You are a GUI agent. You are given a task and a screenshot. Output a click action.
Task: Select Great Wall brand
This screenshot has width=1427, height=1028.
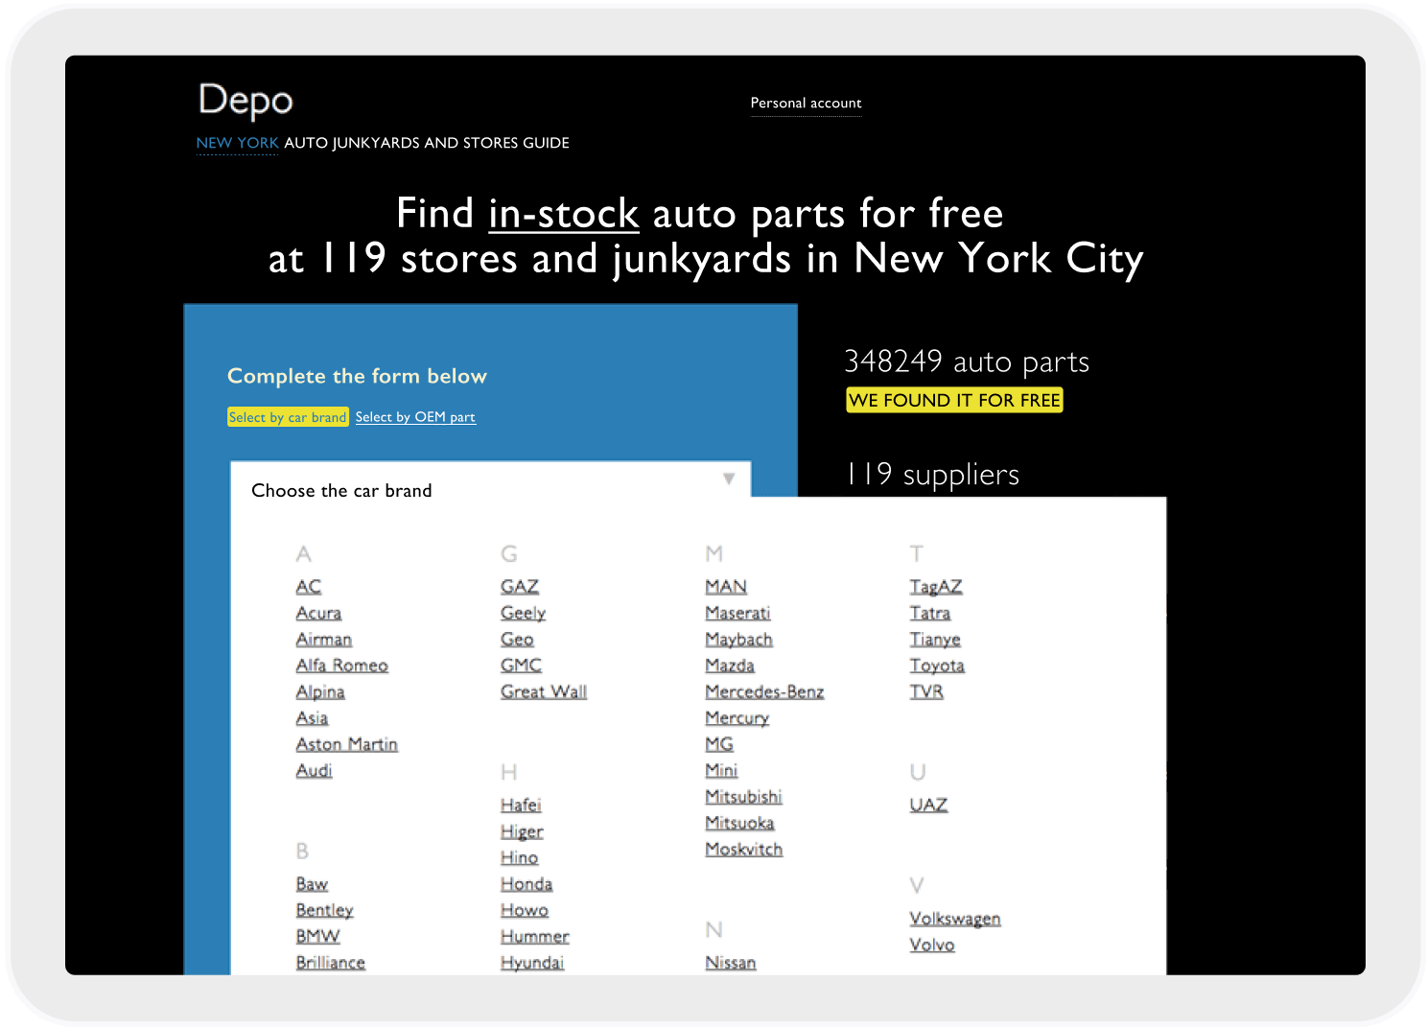coord(544,691)
